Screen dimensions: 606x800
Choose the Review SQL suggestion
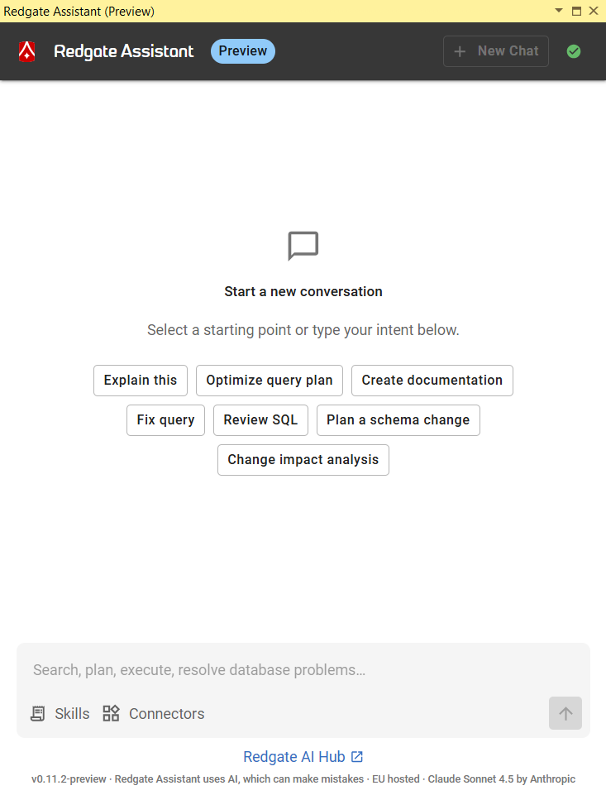[260, 420]
